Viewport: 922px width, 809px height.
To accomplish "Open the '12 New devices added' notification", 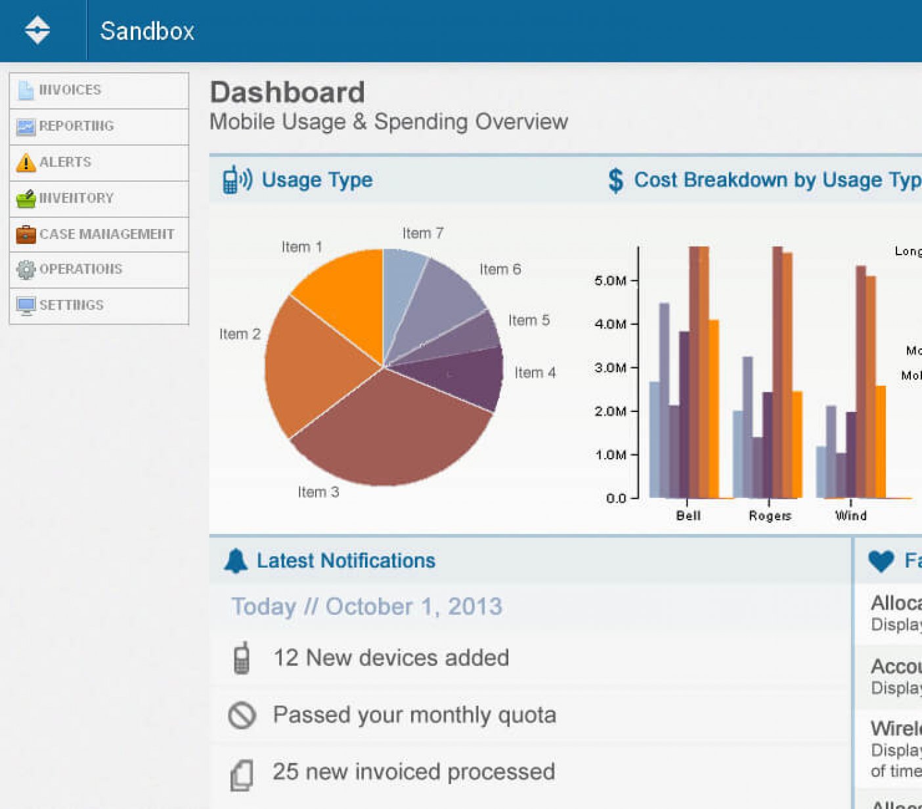I will (531, 658).
